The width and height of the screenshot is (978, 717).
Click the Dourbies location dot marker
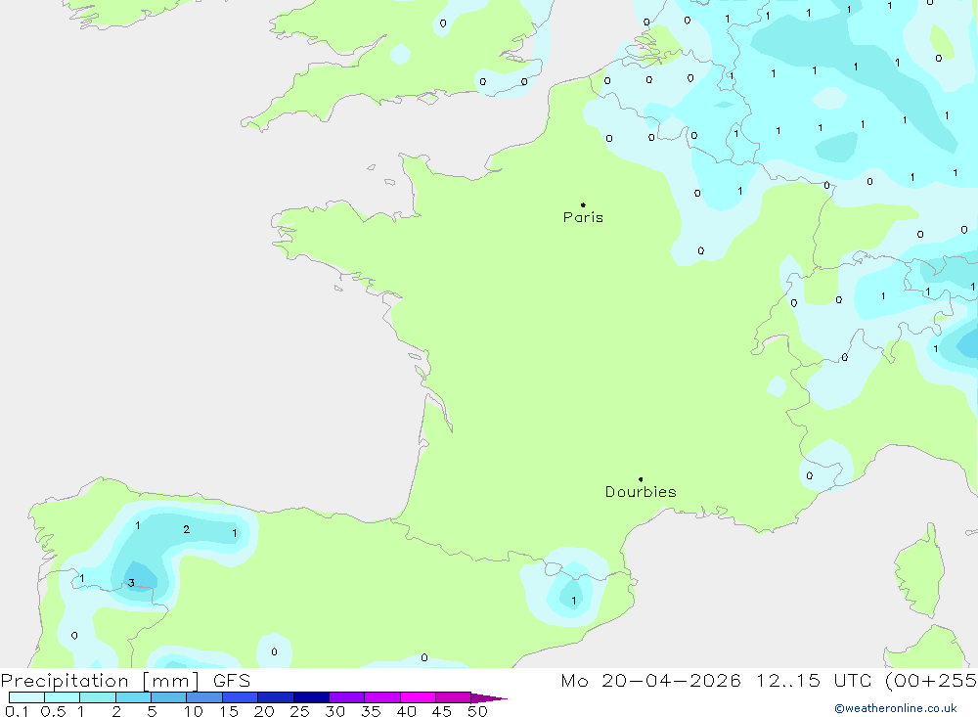641,479
